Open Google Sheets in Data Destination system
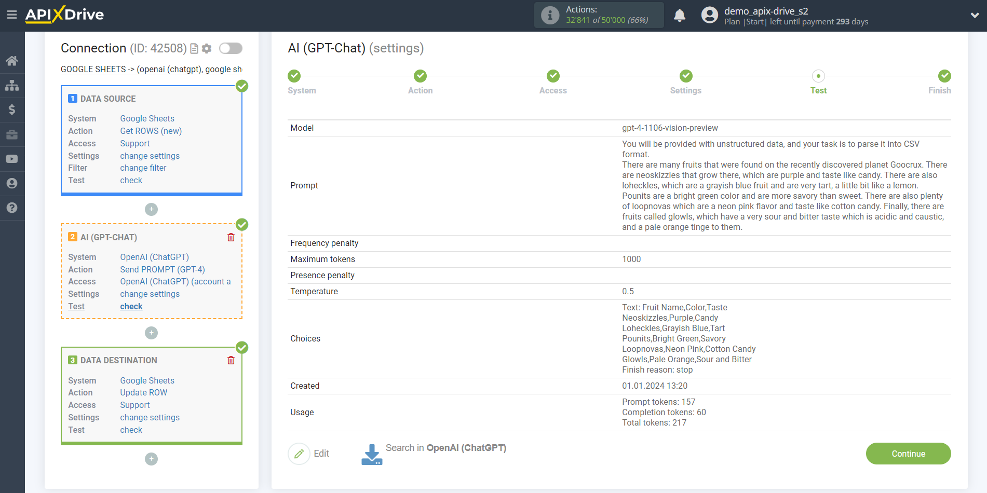 [x=147, y=381]
